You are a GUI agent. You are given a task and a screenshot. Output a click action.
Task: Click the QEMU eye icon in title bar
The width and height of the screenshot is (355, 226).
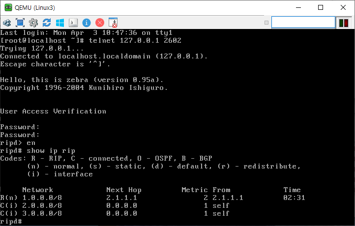click(8, 7)
